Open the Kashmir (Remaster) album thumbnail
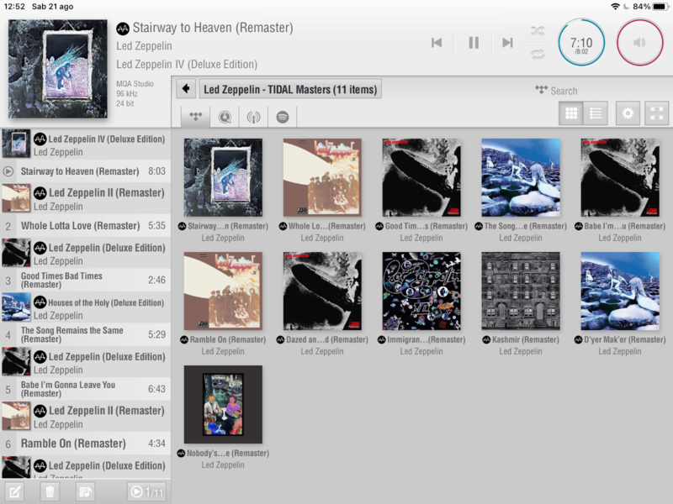 (x=521, y=291)
